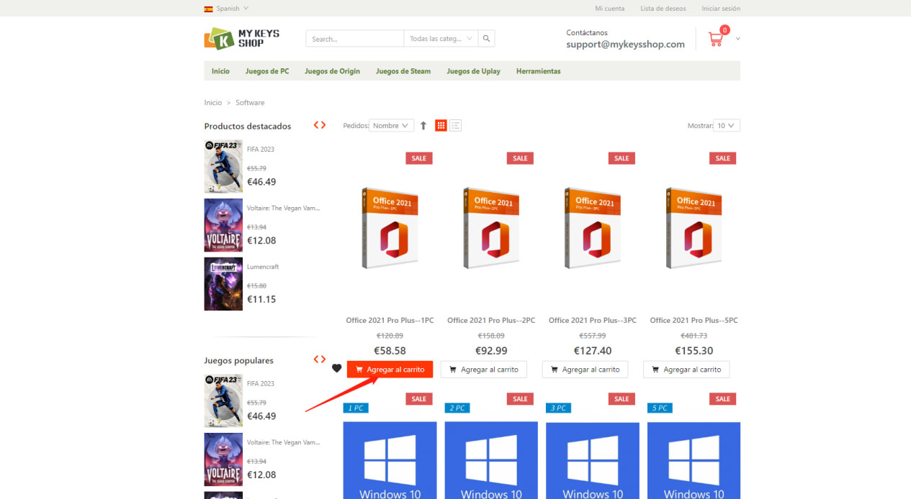Click the Office 2021 Pro Plus--3PC title
The height and width of the screenshot is (499, 911).
593,320
